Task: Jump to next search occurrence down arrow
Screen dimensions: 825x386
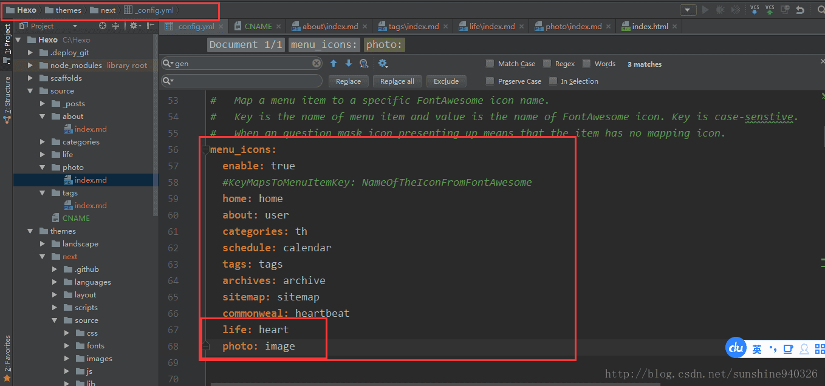Action: tap(349, 63)
